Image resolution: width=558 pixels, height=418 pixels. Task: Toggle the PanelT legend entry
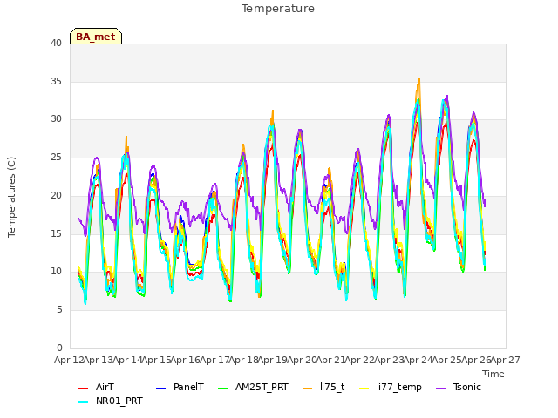click(x=180, y=387)
